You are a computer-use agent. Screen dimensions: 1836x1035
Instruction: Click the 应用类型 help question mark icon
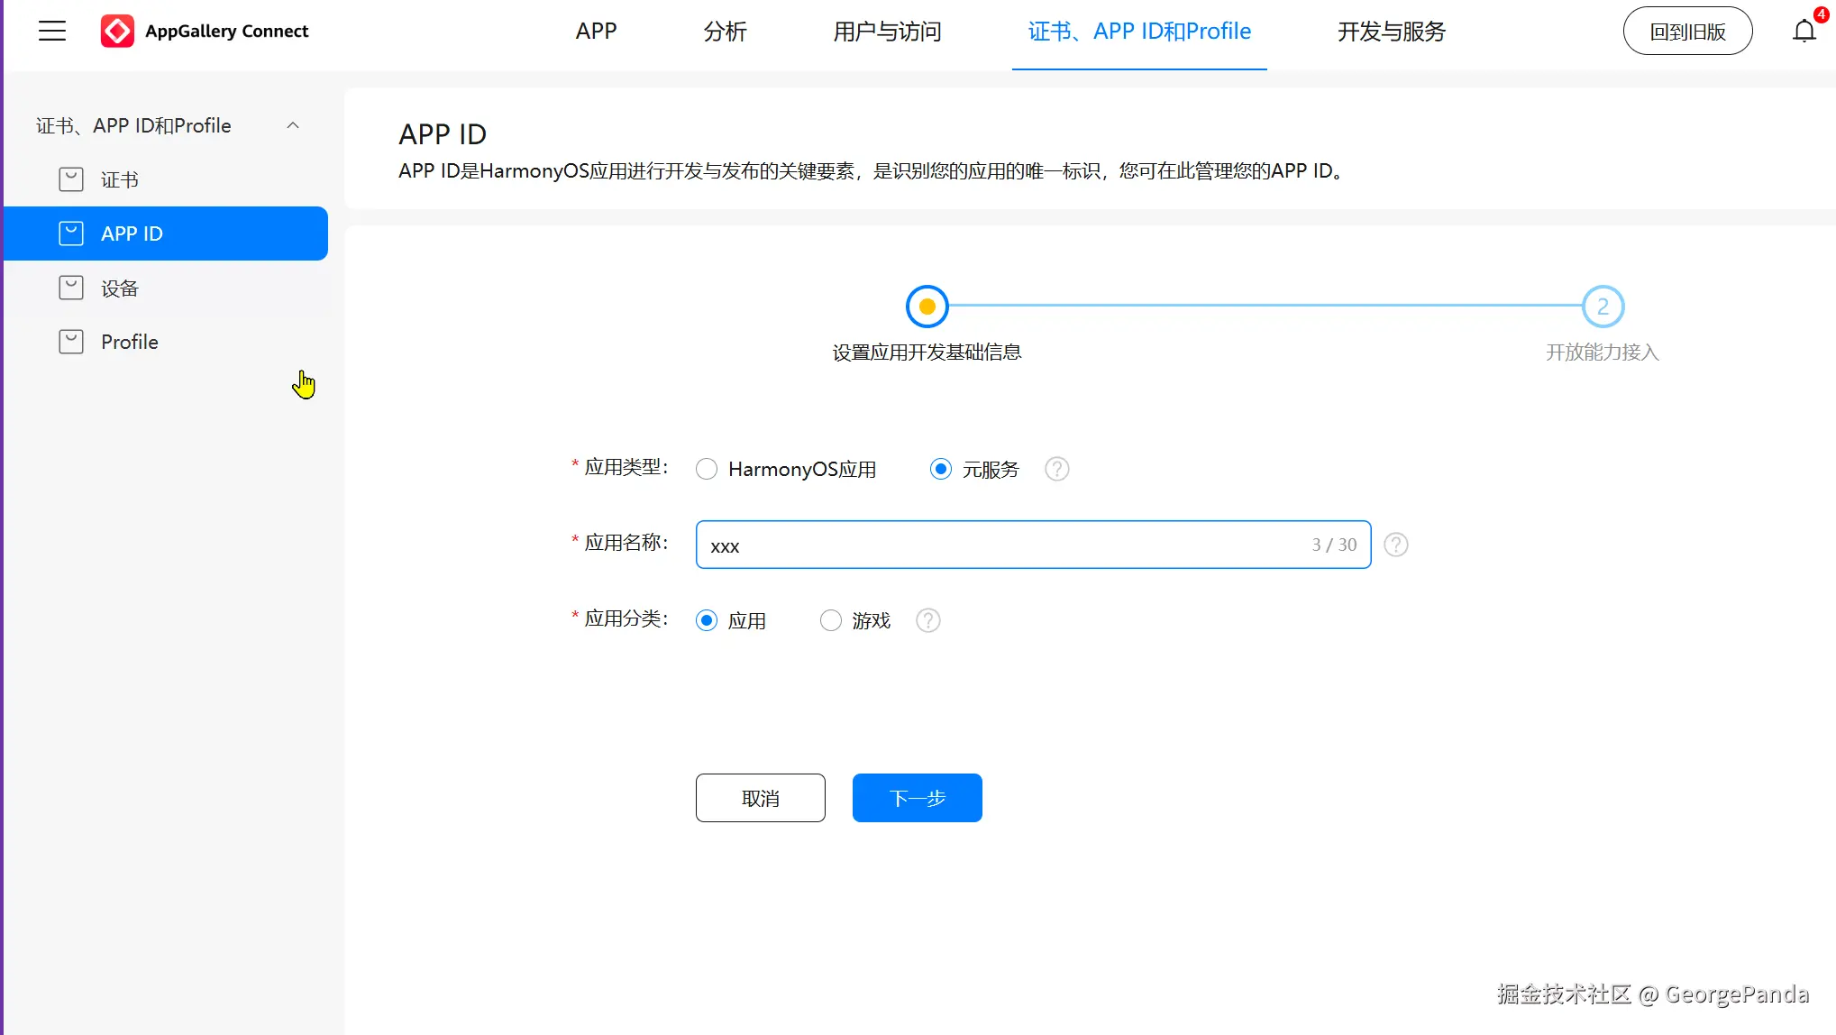[x=1056, y=469]
